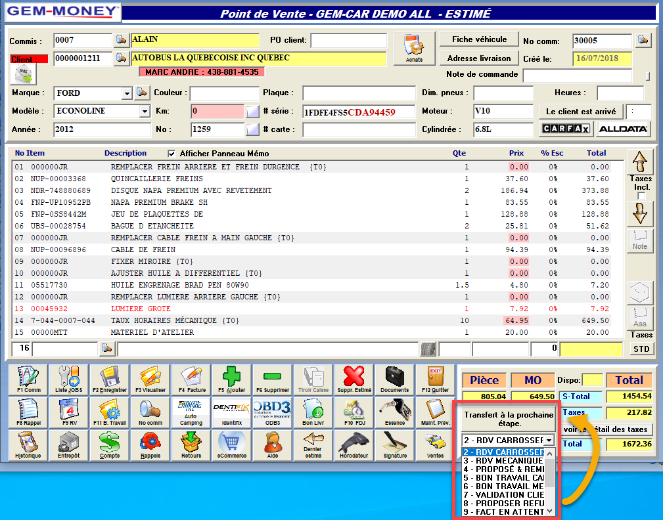Select 5 - BON TRAVAIL CAI option
The width and height of the screenshot is (663, 520).
(x=503, y=478)
